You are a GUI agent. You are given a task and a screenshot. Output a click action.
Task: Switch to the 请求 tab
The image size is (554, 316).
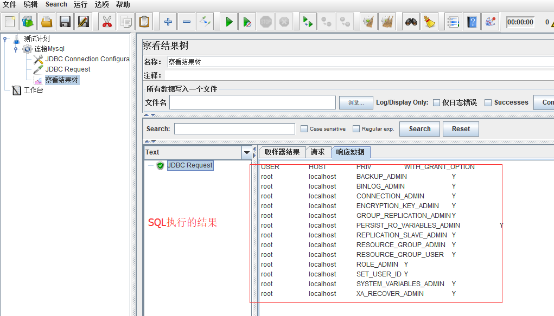(x=317, y=152)
